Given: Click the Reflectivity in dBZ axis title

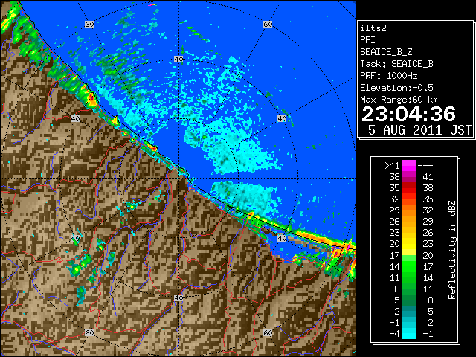Looking at the screenshot, I should [452, 250].
